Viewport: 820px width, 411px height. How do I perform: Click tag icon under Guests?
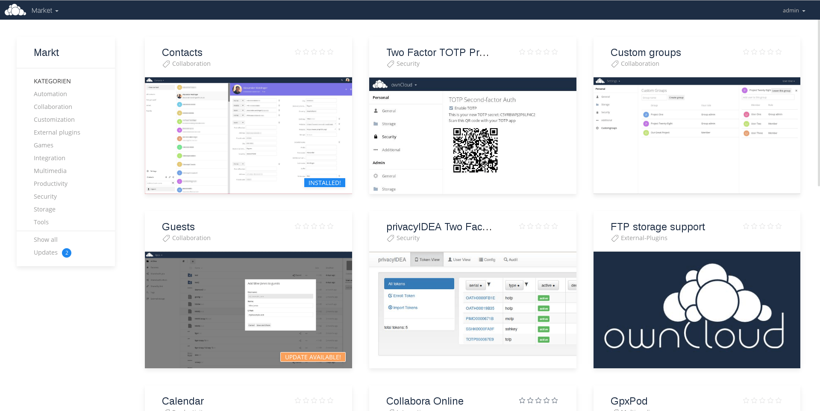166,238
